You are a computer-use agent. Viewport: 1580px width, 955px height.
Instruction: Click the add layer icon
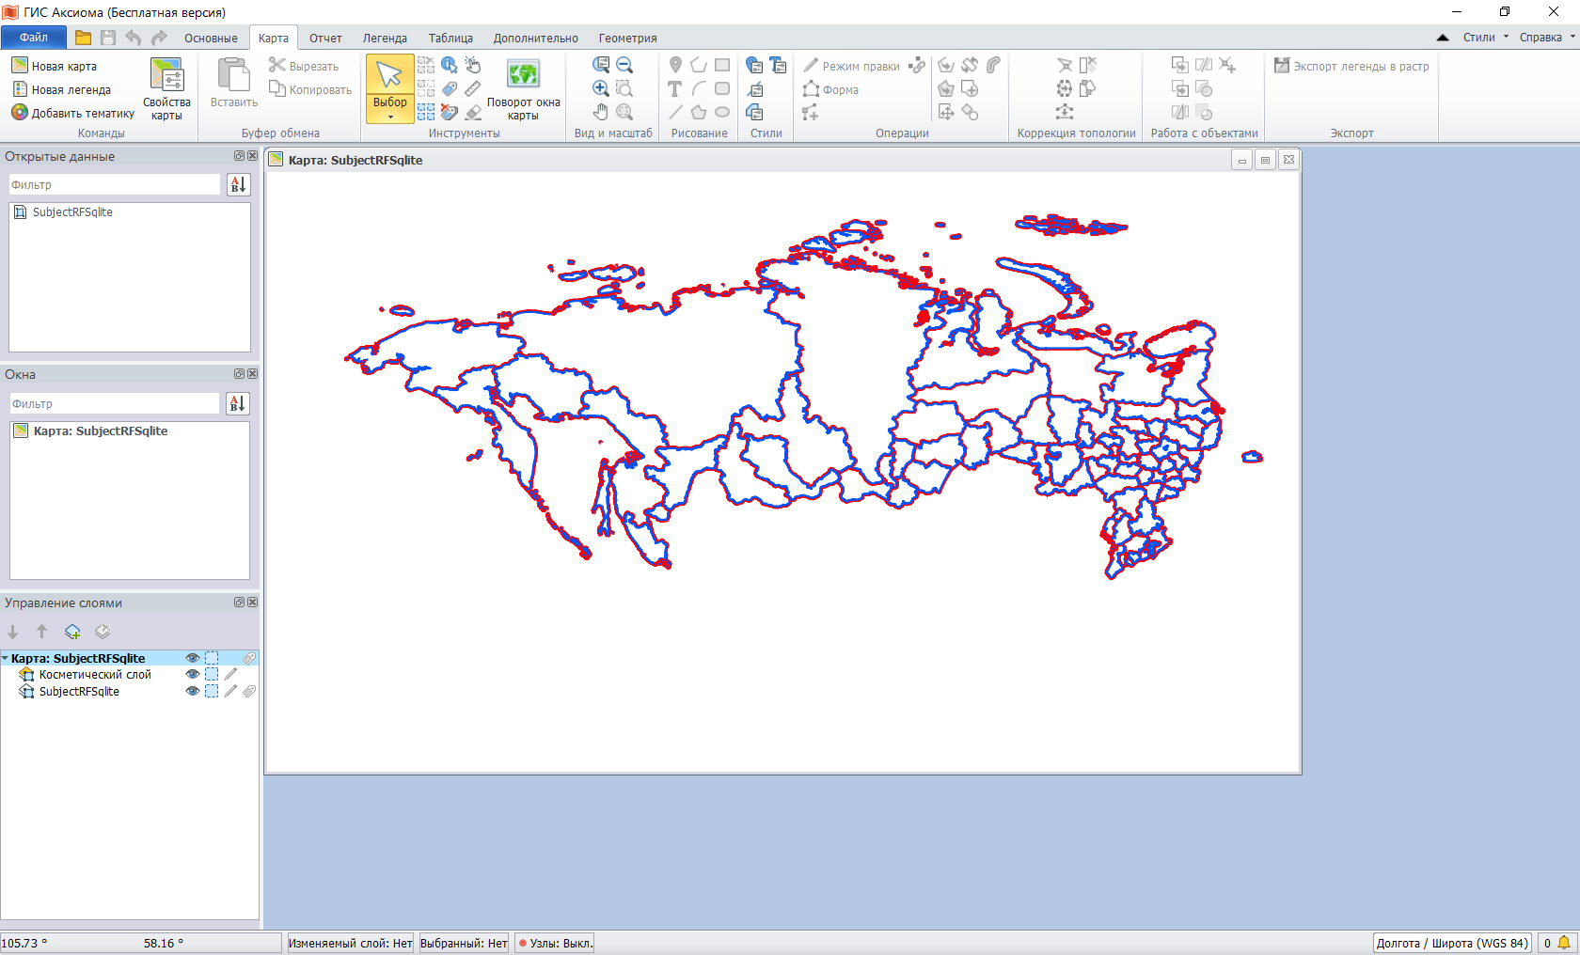tap(72, 632)
